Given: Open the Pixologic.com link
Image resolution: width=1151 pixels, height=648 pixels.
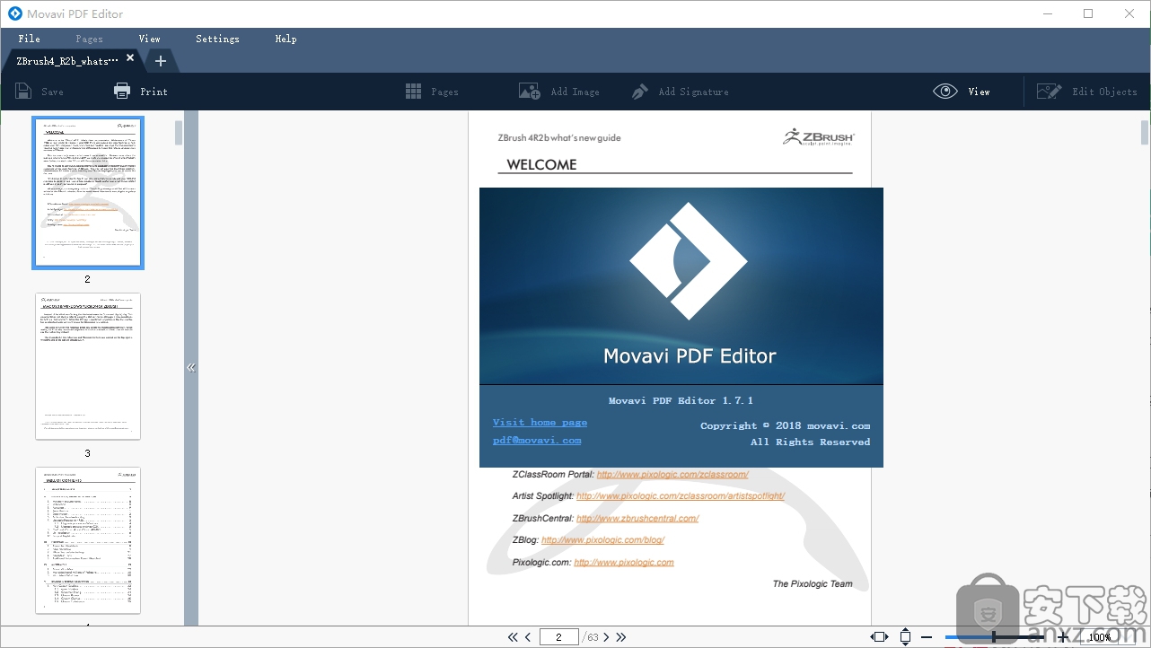Looking at the screenshot, I should coord(624,563).
